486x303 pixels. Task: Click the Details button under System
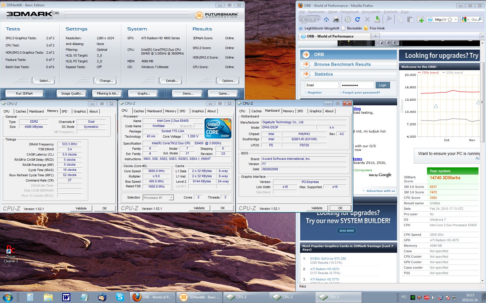[172, 81]
